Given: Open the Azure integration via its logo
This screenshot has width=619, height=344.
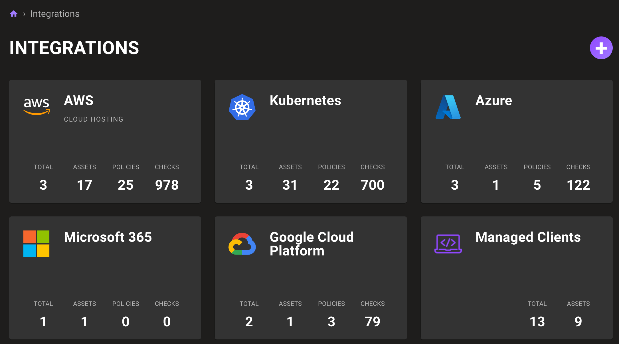Looking at the screenshot, I should 448,107.
